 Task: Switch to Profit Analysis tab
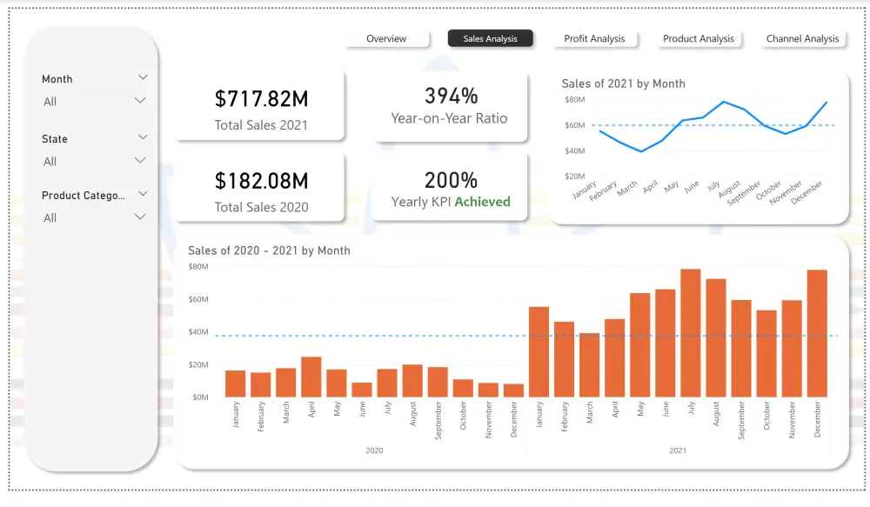(594, 38)
